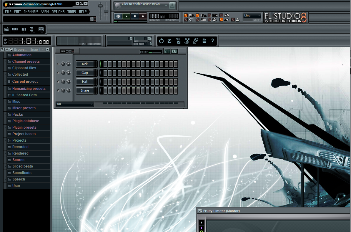Open the step sequencer view icon
Screen dimensions: 351x232
[15, 29]
